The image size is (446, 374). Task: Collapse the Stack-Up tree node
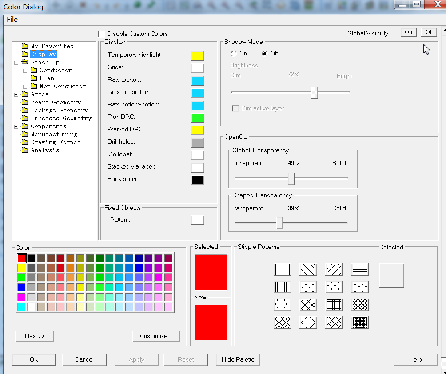click(x=16, y=63)
